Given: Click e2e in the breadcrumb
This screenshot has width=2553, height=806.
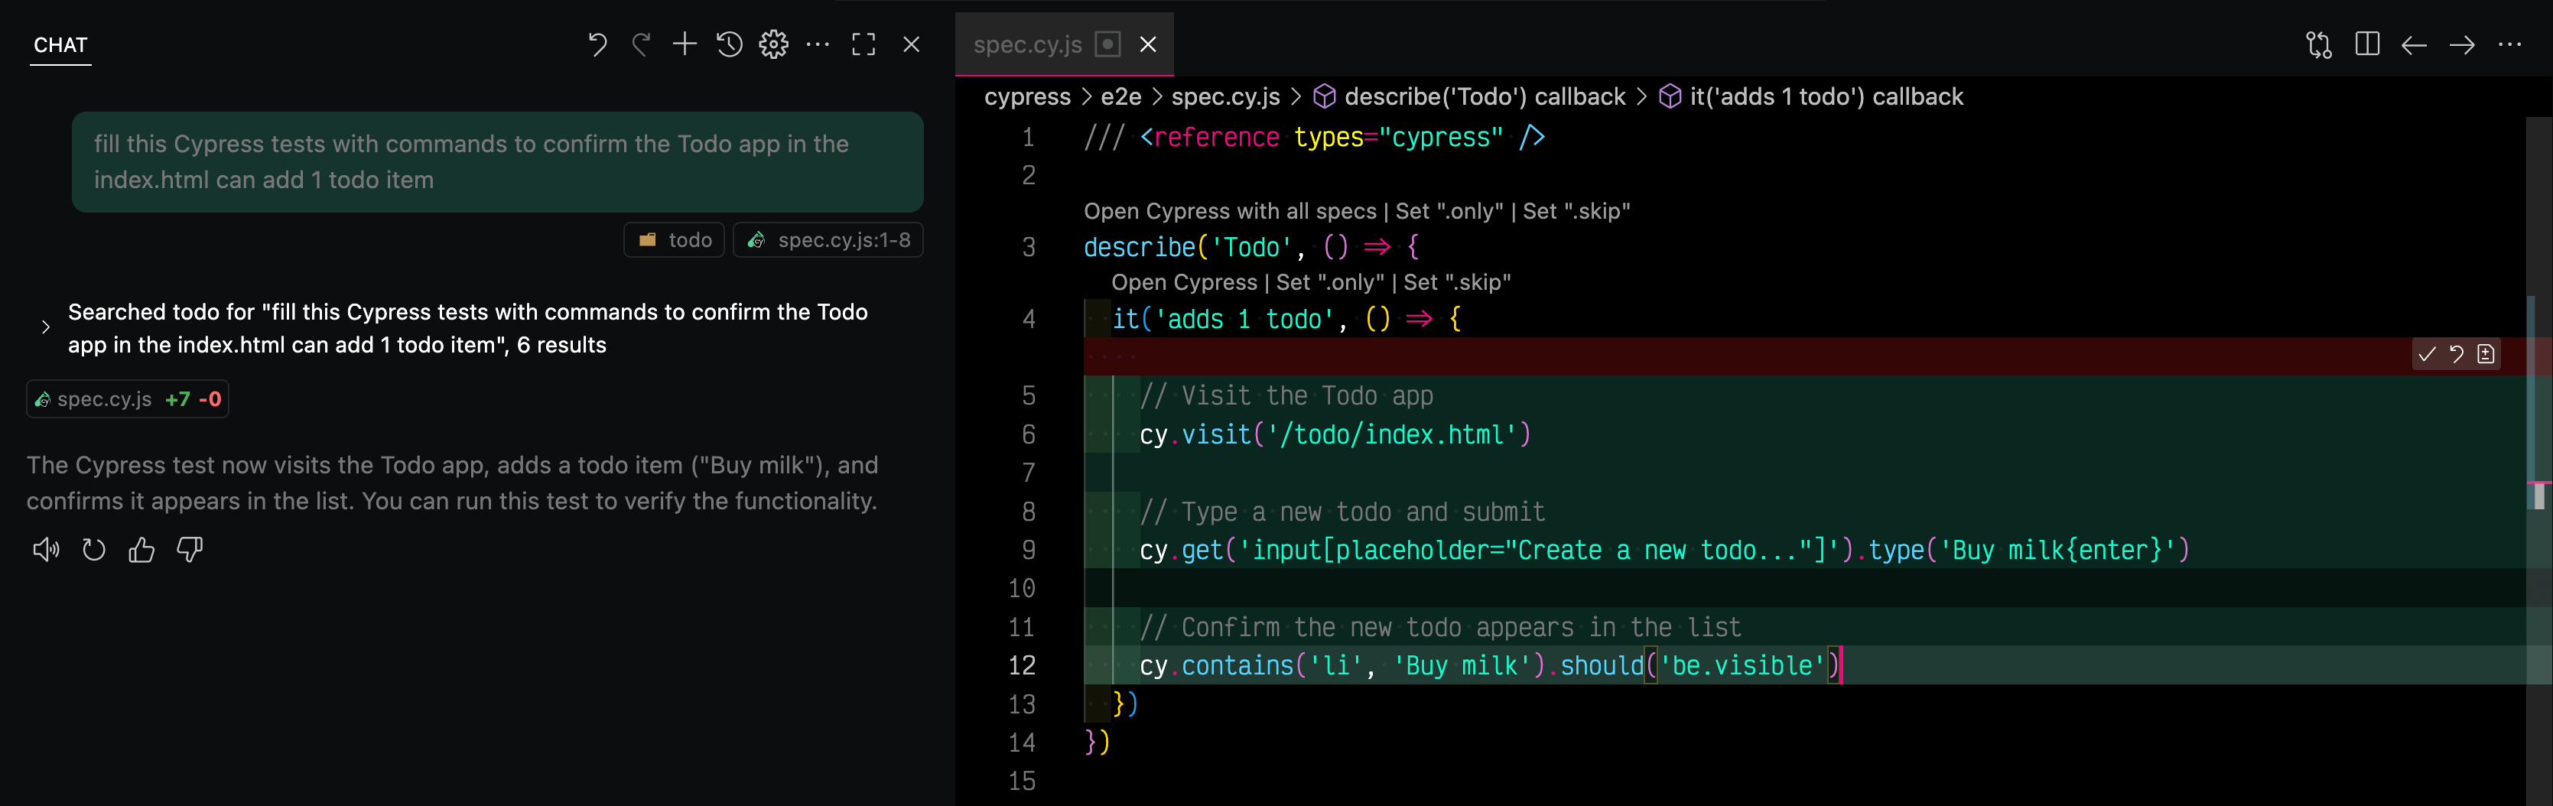Looking at the screenshot, I should tap(1121, 96).
